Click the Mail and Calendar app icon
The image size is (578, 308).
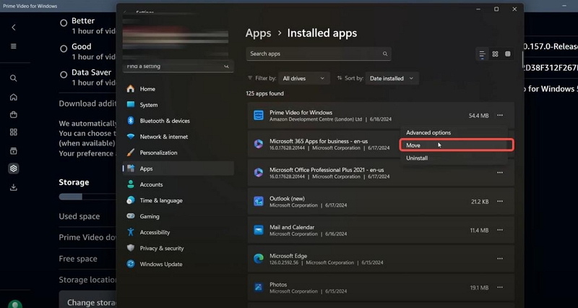[259, 230]
